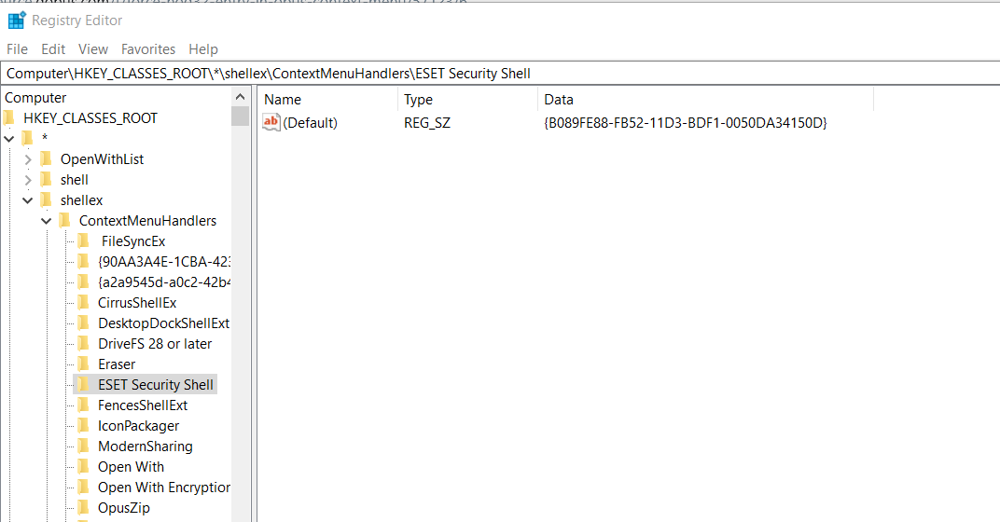Click the folder icon next to IconPackager

(84, 426)
